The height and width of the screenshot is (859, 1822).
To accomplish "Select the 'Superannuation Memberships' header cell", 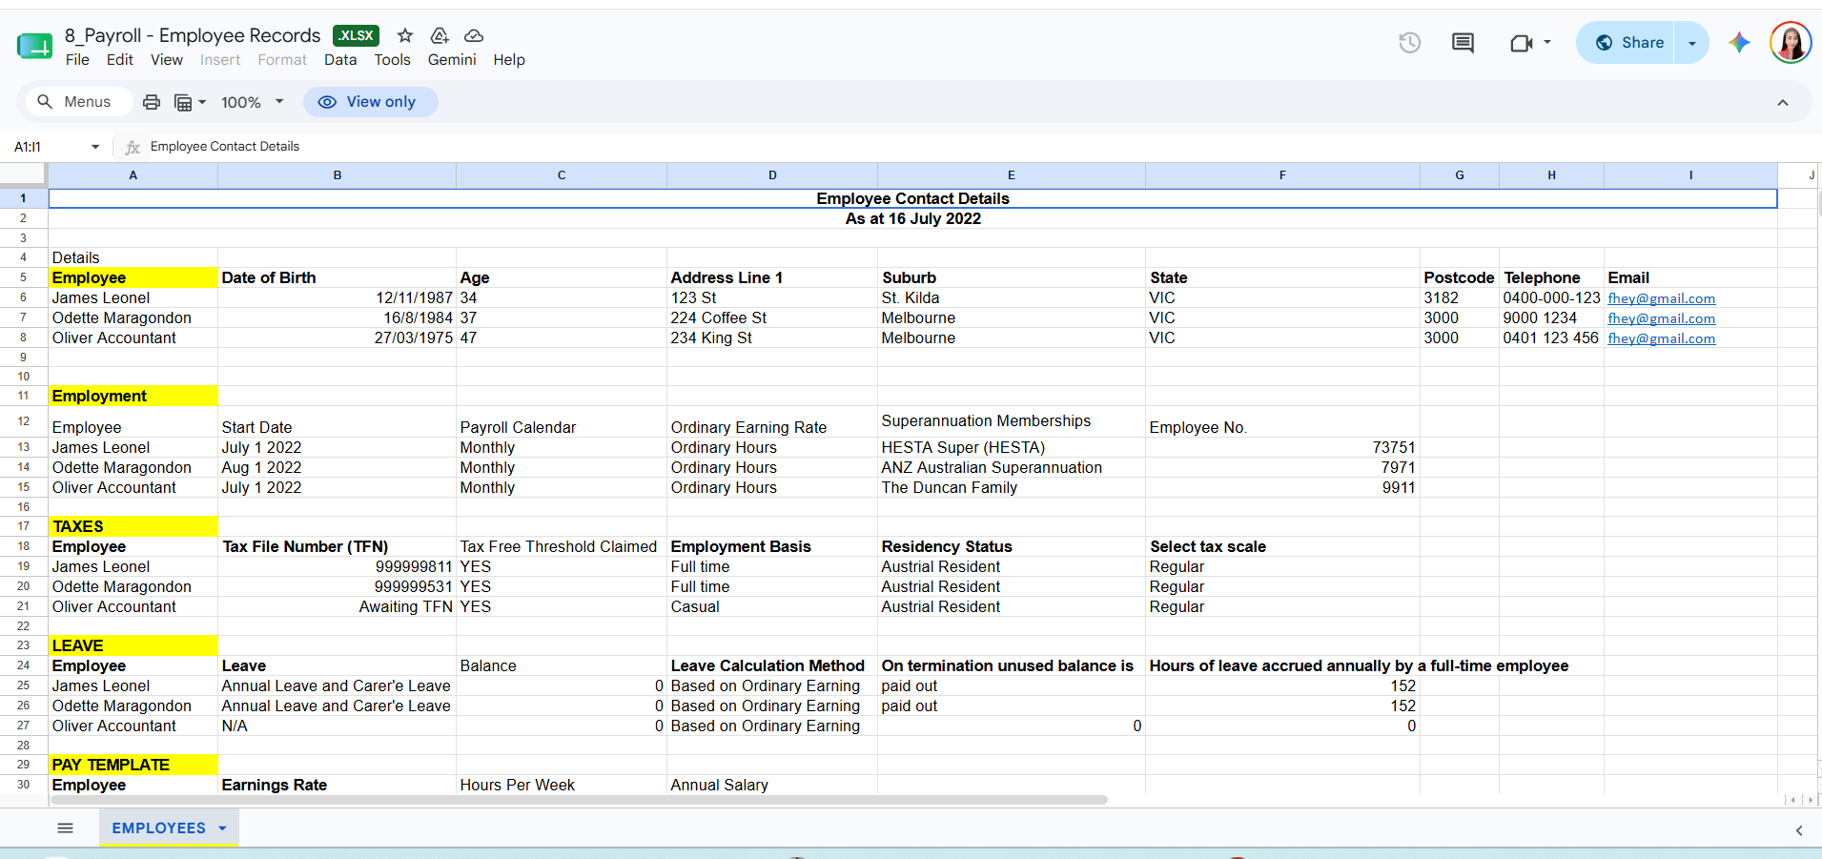I will click(x=1011, y=421).
